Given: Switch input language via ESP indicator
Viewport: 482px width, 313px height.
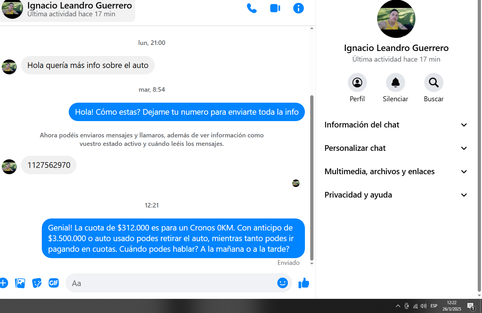Looking at the screenshot, I should tap(434, 306).
